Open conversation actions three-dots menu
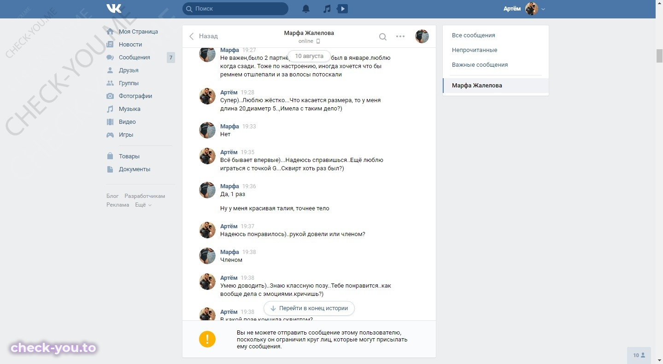The width and height of the screenshot is (663, 364). 400,37
